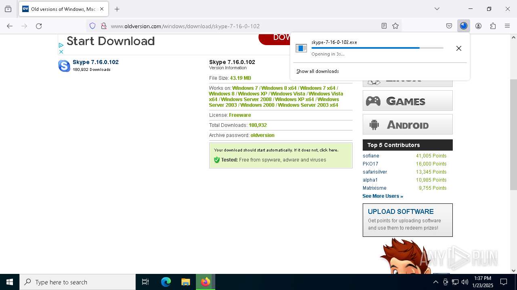This screenshot has height=290, width=517.
Task: Open the notification center icon
Action: click(x=504, y=282)
